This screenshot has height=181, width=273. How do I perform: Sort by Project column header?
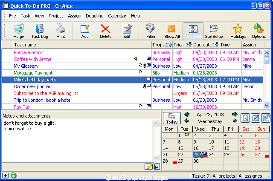pos(162,45)
